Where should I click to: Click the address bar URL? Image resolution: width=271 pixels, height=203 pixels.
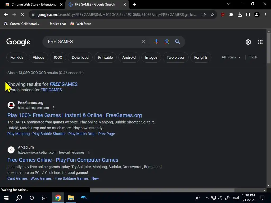[x=117, y=15]
